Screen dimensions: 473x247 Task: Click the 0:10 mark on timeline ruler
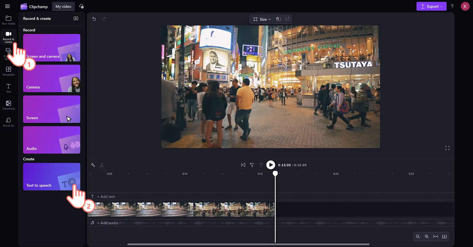[185, 174]
